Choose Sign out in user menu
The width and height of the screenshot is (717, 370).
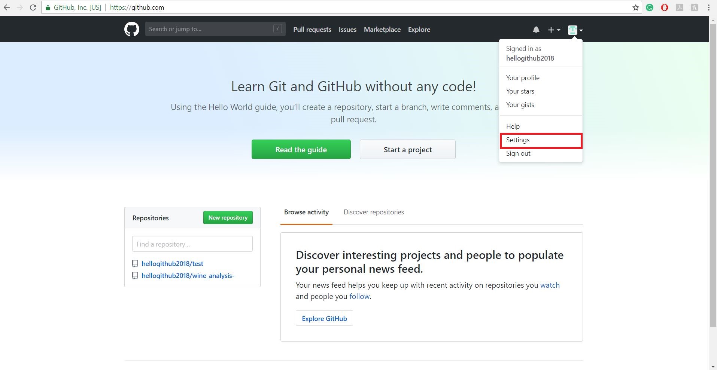(541, 153)
